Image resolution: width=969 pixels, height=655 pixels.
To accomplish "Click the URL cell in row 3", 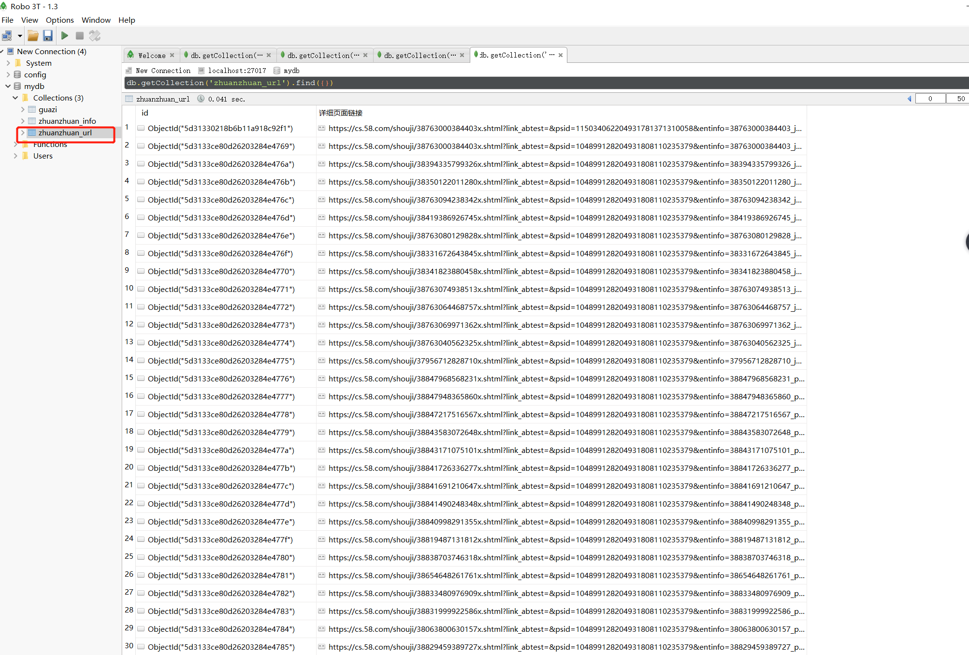I will tap(562, 164).
